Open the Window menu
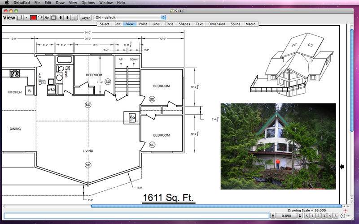The height and width of the screenshot is (224, 359). (x=106, y=3)
